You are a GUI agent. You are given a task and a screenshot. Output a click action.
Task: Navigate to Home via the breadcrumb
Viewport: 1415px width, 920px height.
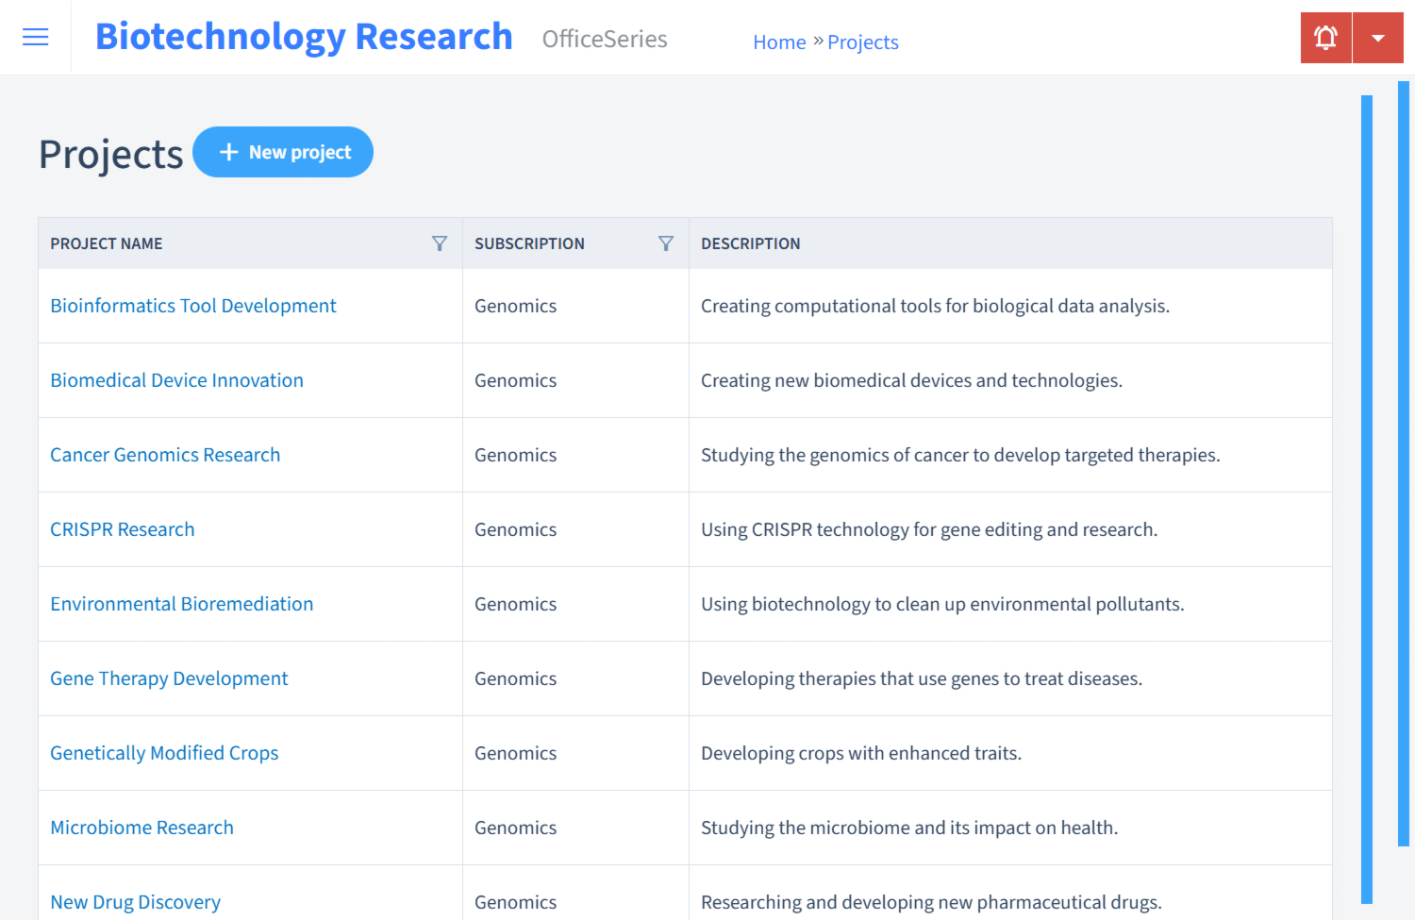click(779, 42)
